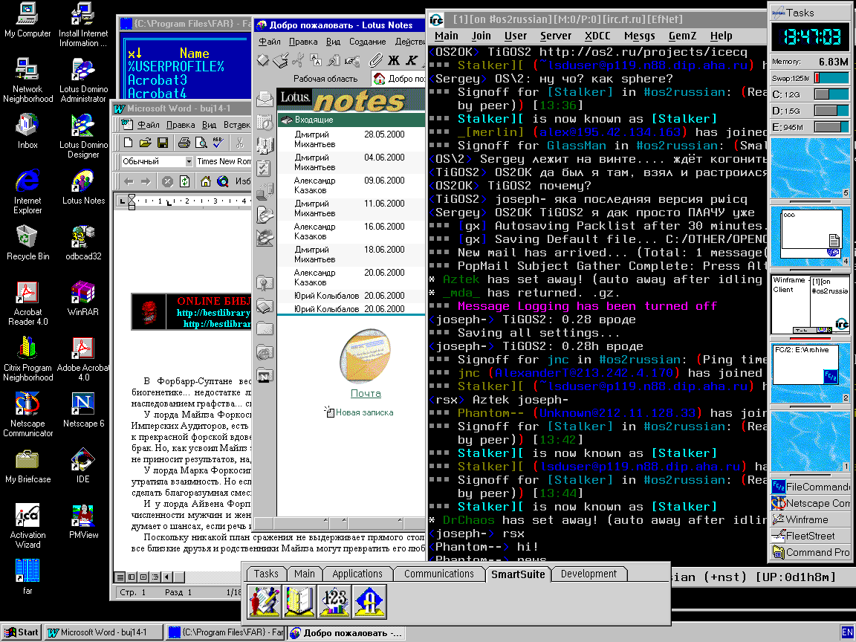The image size is (856, 642).
Task: Click the digital clock in the Tasks panel
Action: click(x=811, y=37)
